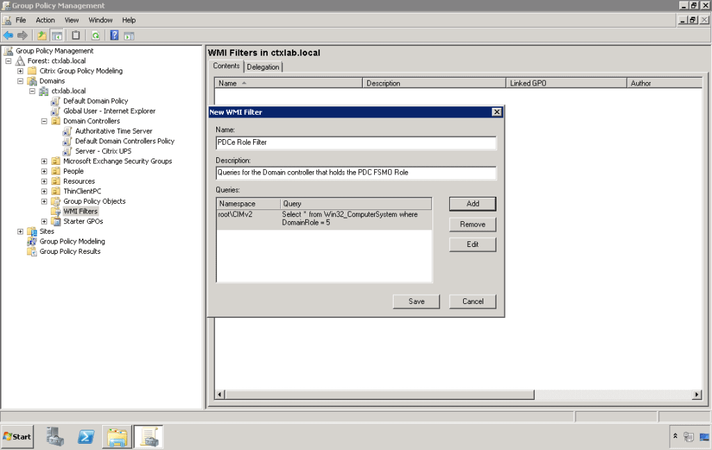Viewport: 712px width, 450px height.
Task: Click the Export List clipboard icon
Action: pyautogui.click(x=75, y=35)
